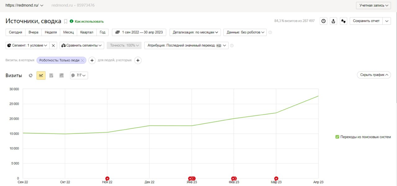The width and height of the screenshot is (397, 186).
Task: Select the pie chart view icon
Action: [x=31, y=75]
